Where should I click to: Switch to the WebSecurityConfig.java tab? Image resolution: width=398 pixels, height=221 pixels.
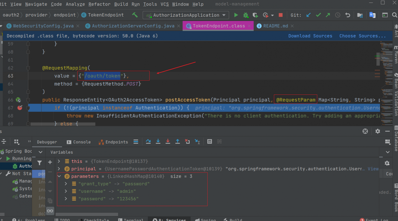pos(43,26)
